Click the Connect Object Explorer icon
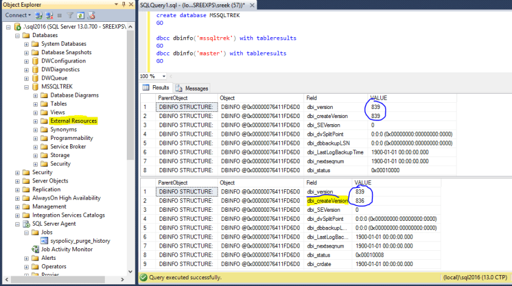 pyautogui.click(x=39, y=15)
